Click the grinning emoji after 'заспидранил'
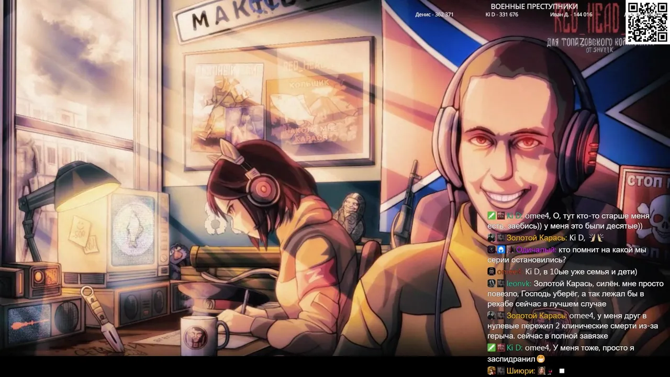 coord(541,359)
